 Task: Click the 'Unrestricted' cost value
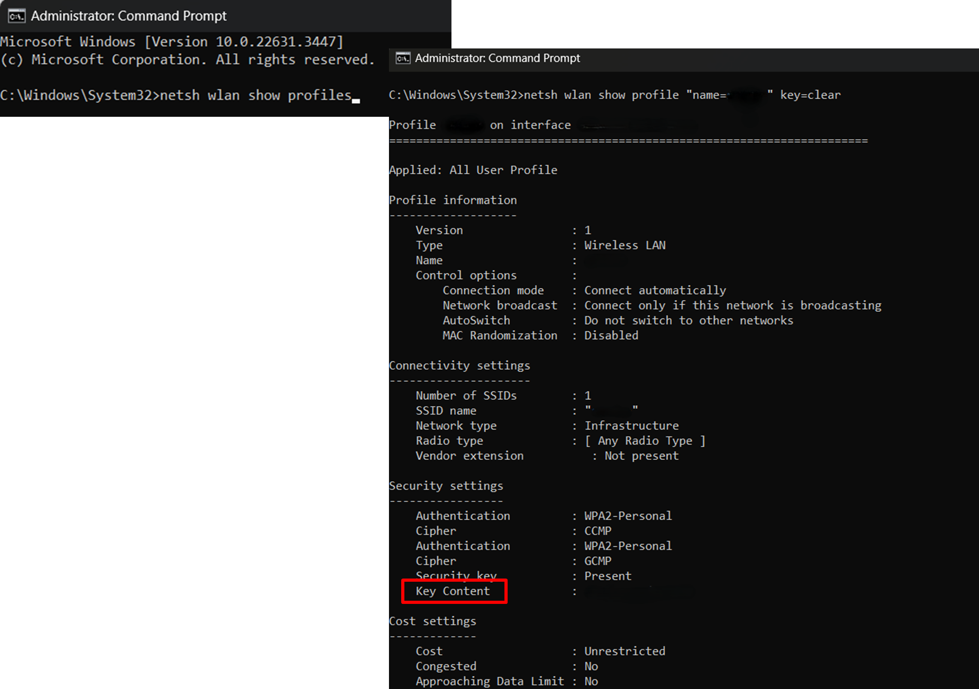coord(625,651)
